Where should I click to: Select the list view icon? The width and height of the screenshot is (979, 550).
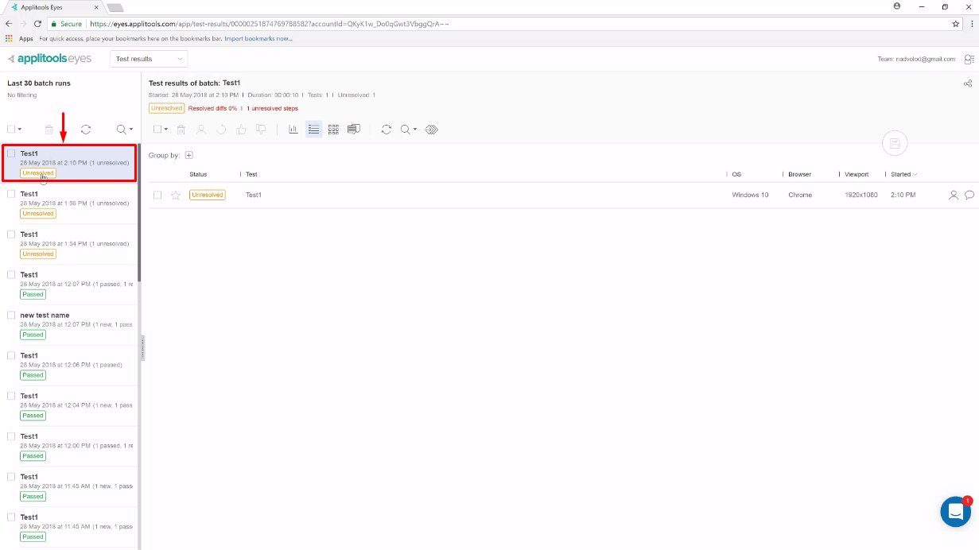point(314,129)
